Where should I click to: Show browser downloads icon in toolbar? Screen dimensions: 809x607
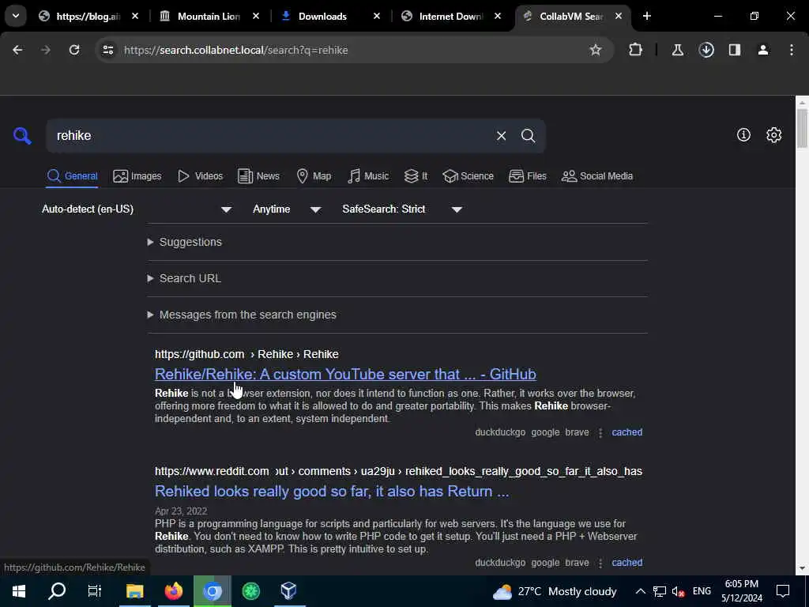[706, 50]
